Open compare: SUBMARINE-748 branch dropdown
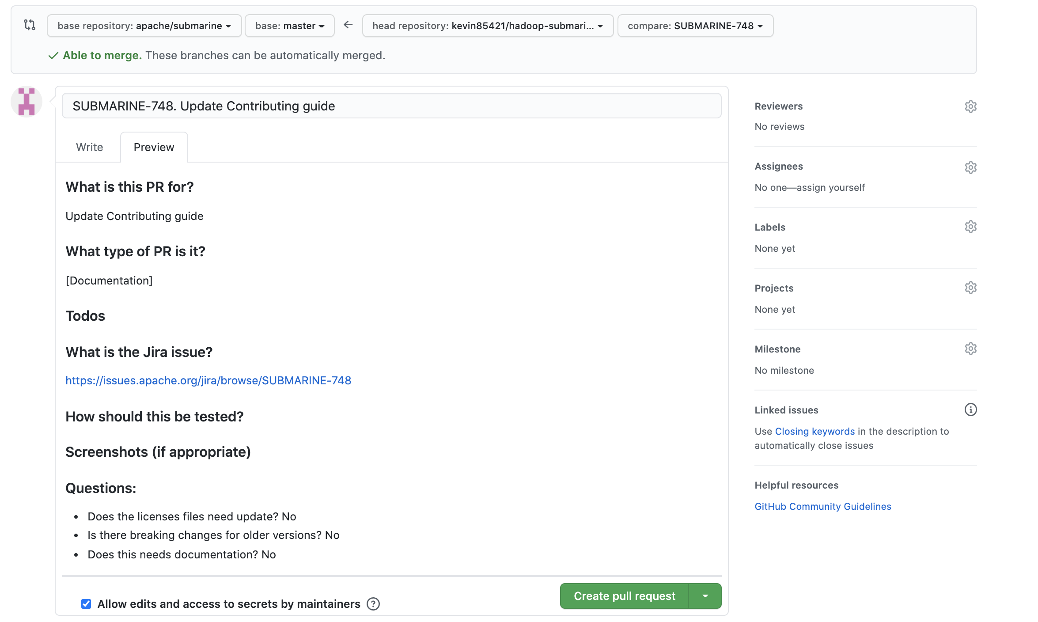Image resolution: width=1038 pixels, height=622 pixels. pos(695,26)
